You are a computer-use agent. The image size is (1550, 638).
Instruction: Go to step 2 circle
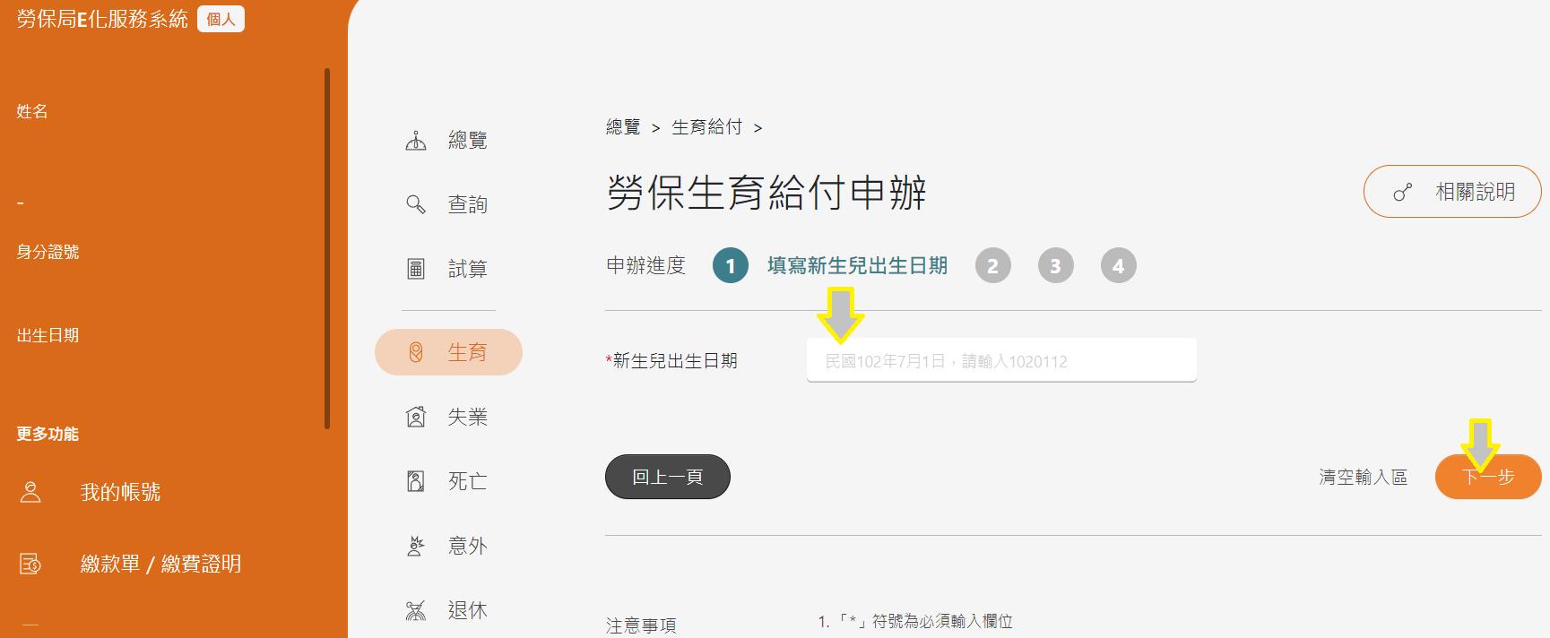click(992, 265)
